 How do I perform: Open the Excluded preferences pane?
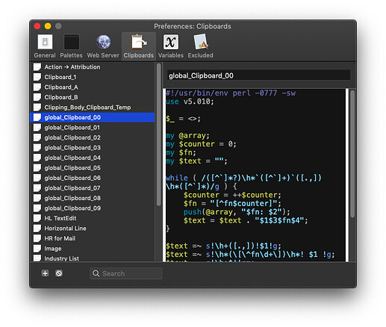click(200, 46)
